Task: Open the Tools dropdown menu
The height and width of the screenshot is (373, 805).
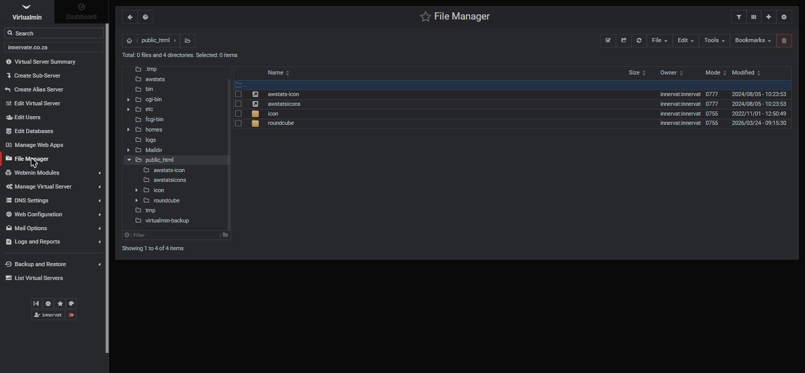Action: 714,41
